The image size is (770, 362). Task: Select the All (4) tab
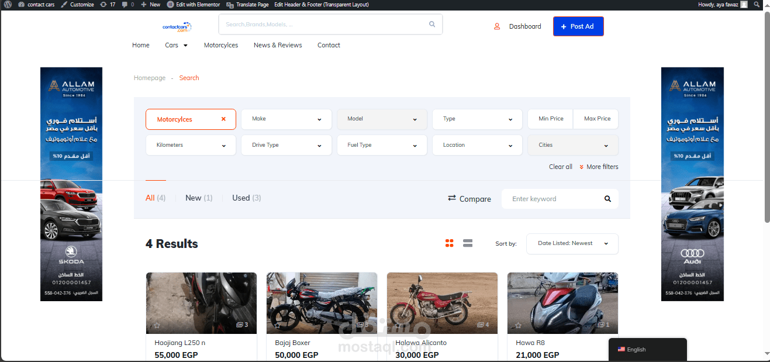click(x=156, y=198)
